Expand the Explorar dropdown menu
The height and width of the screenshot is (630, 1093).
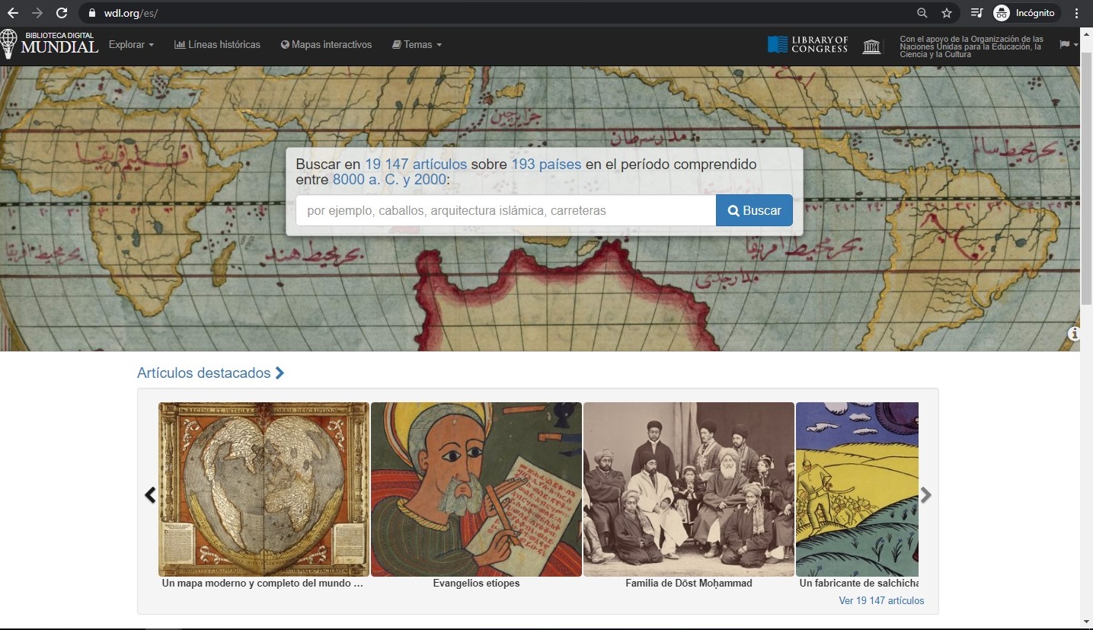(x=131, y=45)
